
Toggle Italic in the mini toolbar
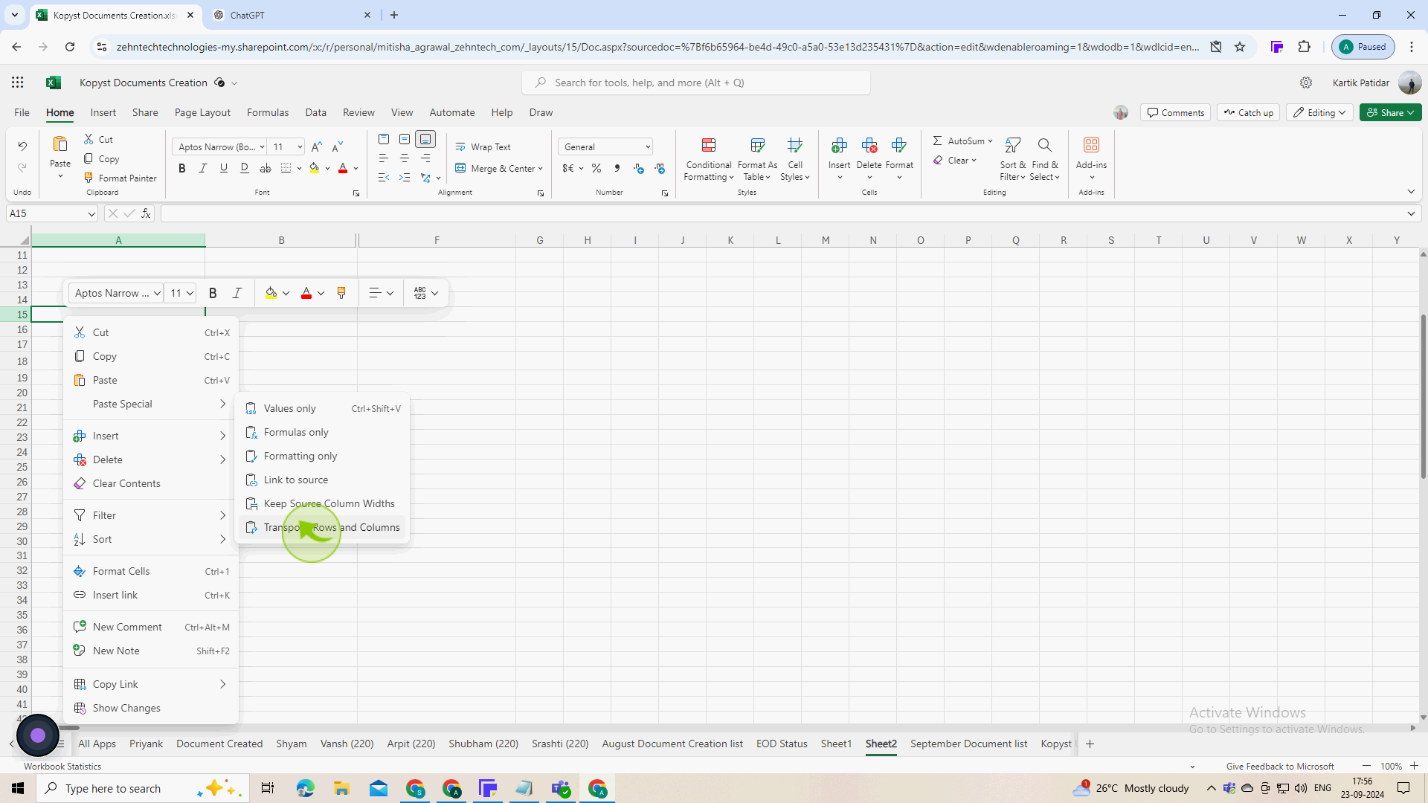click(x=237, y=293)
